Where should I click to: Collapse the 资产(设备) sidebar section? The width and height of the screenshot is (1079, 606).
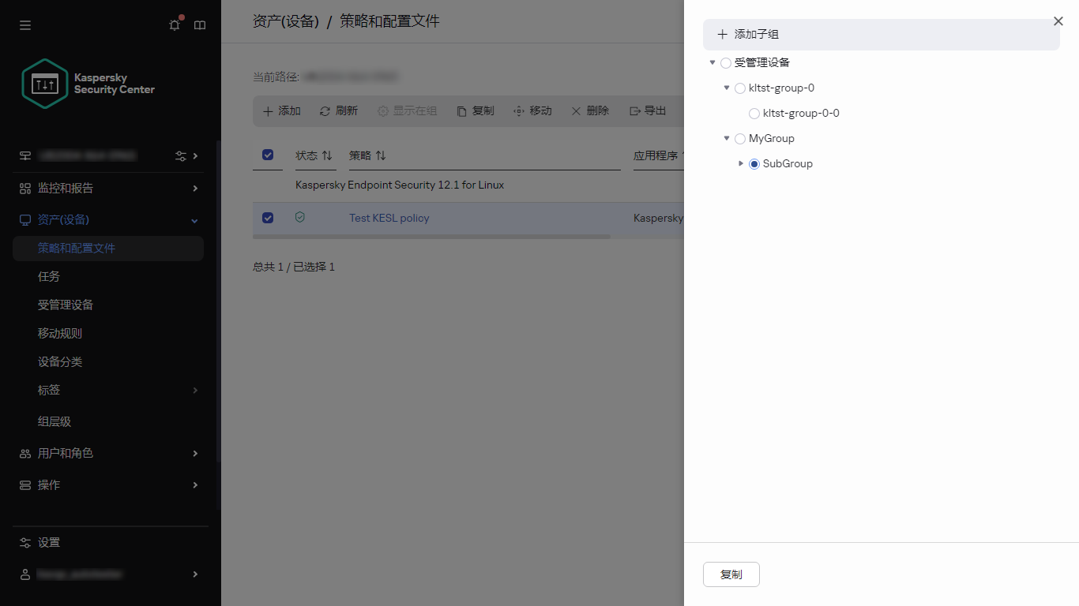(194, 220)
